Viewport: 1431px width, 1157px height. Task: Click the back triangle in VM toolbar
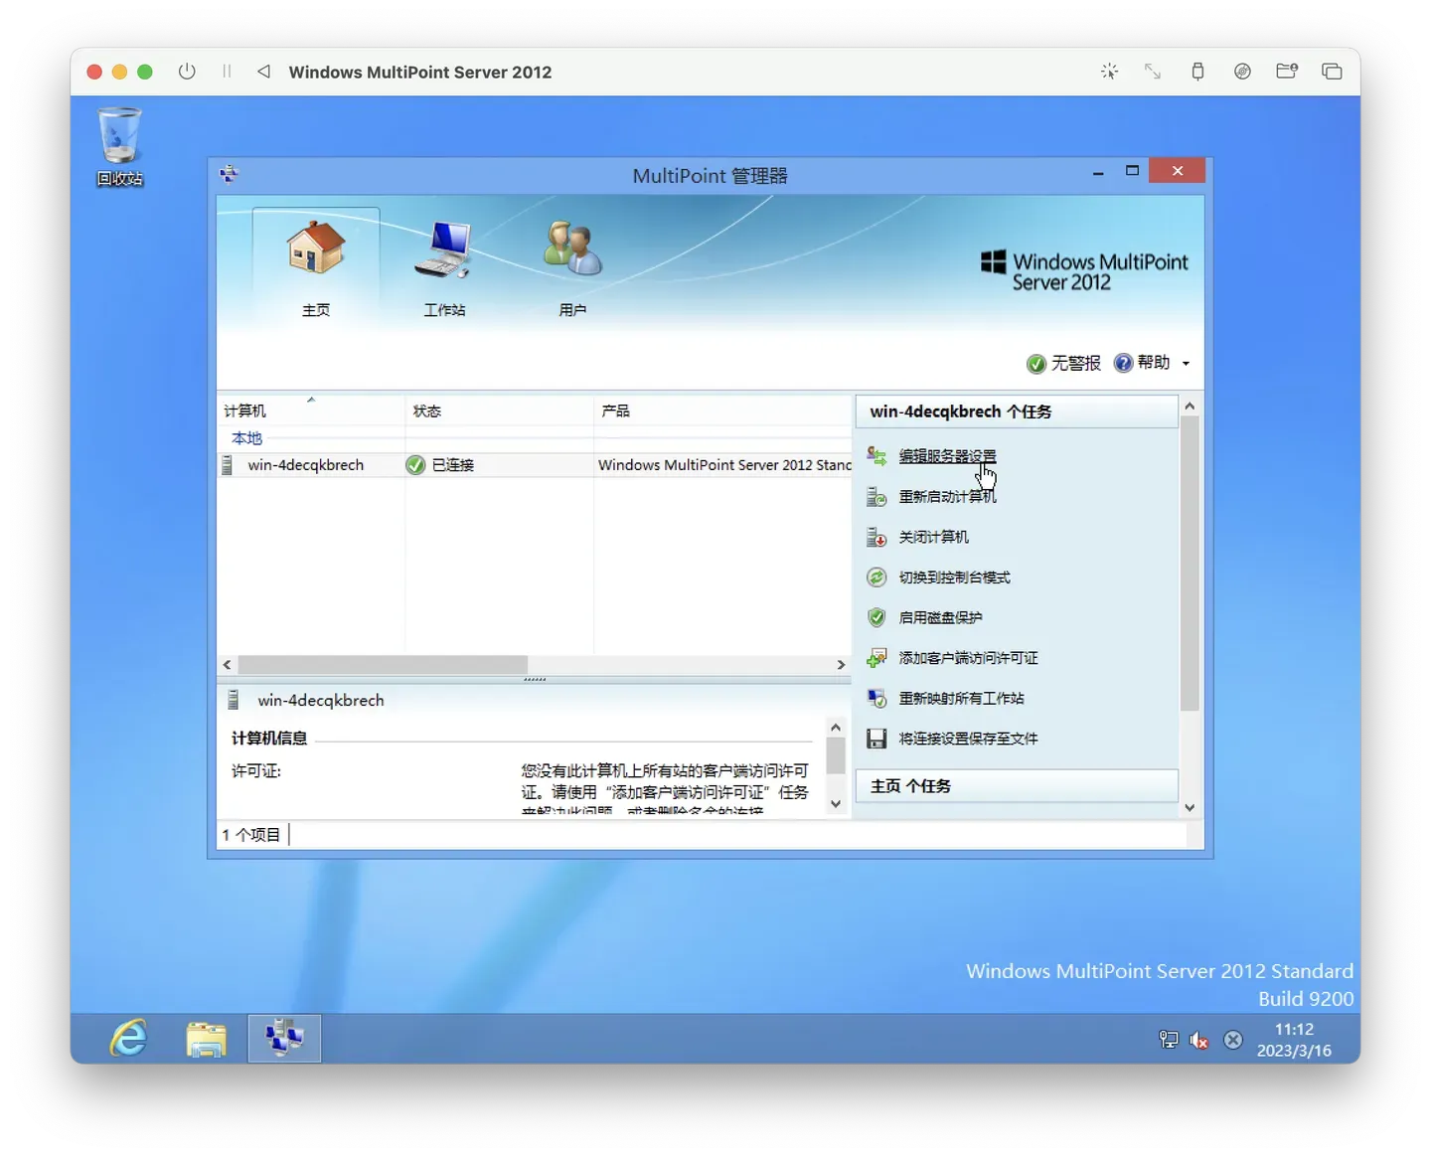point(263,72)
